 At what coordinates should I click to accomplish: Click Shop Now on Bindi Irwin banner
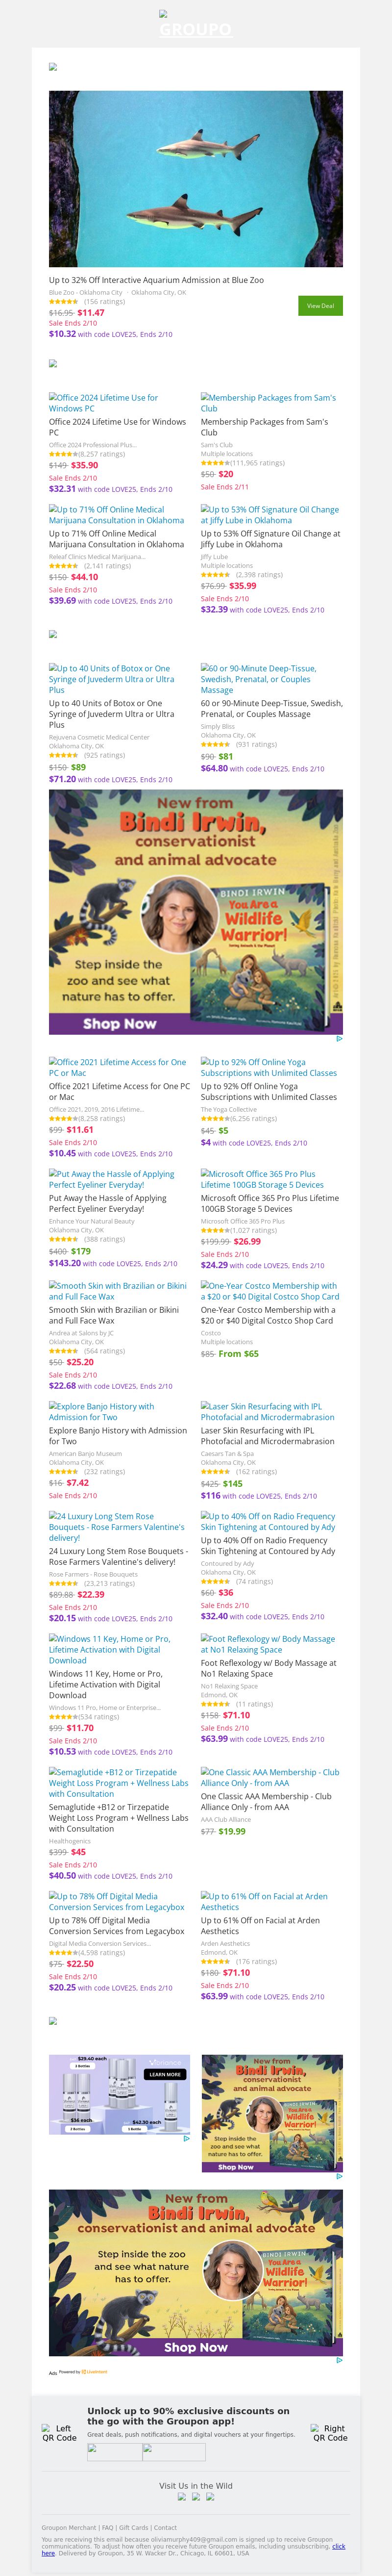pyautogui.click(x=120, y=1023)
